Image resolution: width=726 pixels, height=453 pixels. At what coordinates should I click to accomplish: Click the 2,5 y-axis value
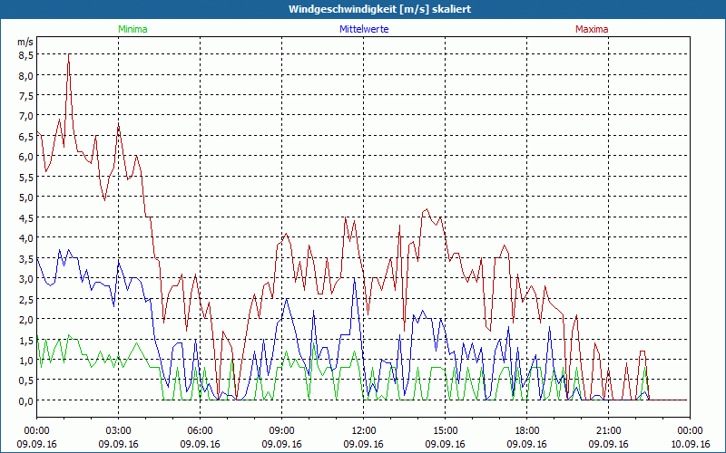(25, 299)
